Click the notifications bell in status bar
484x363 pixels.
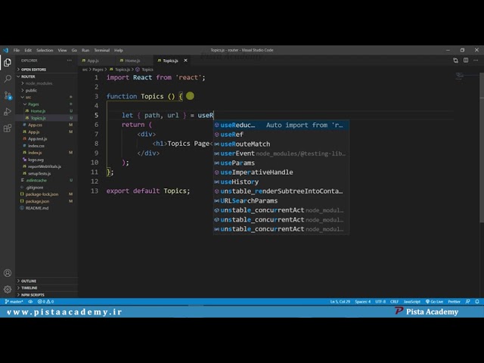tap(477, 302)
